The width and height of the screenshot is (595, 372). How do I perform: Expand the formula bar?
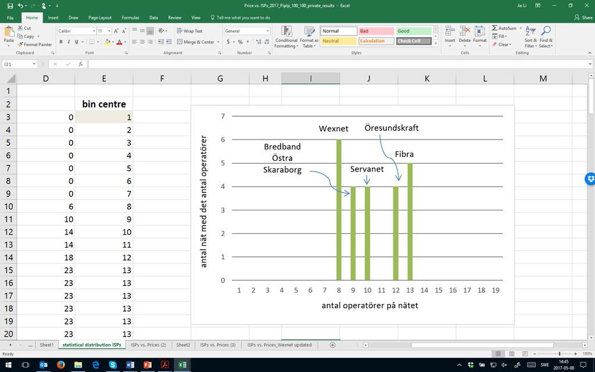pyautogui.click(x=591, y=64)
